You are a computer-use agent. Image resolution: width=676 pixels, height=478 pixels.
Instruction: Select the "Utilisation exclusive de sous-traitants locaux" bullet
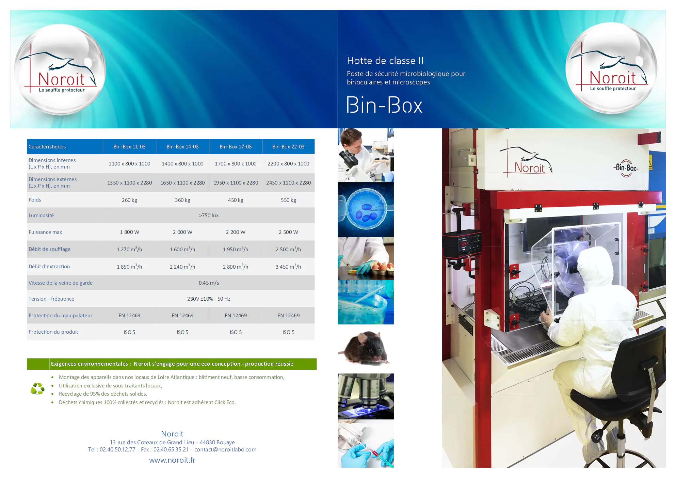111,386
